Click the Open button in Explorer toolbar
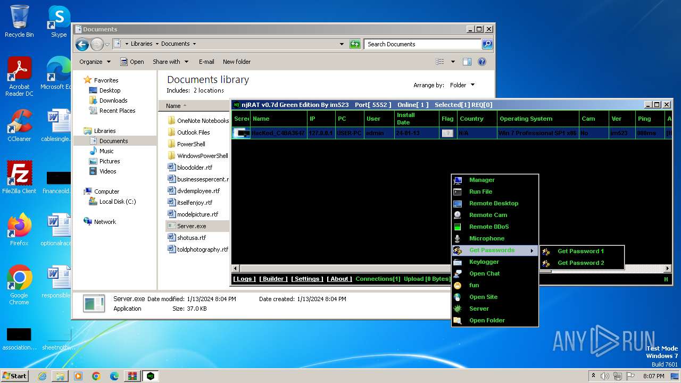This screenshot has height=383, width=681. 132,62
